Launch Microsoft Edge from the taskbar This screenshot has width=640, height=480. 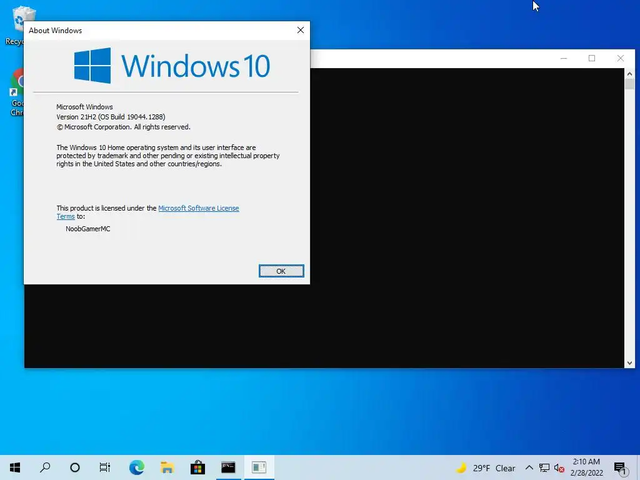136,467
